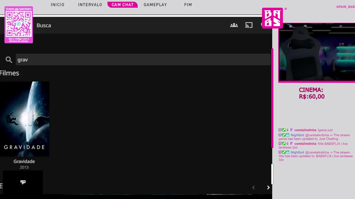Click the paiN logo at bottom left
The image size is (355, 199).
23,182
